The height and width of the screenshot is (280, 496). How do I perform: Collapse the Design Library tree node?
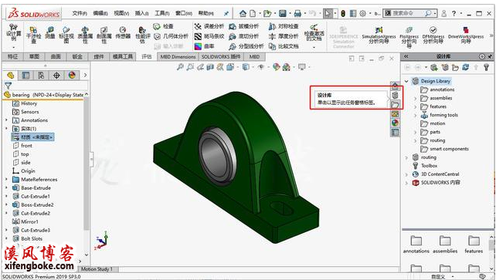(406, 81)
